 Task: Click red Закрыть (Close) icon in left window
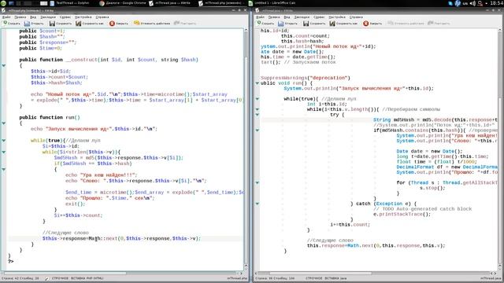[x=112, y=24]
